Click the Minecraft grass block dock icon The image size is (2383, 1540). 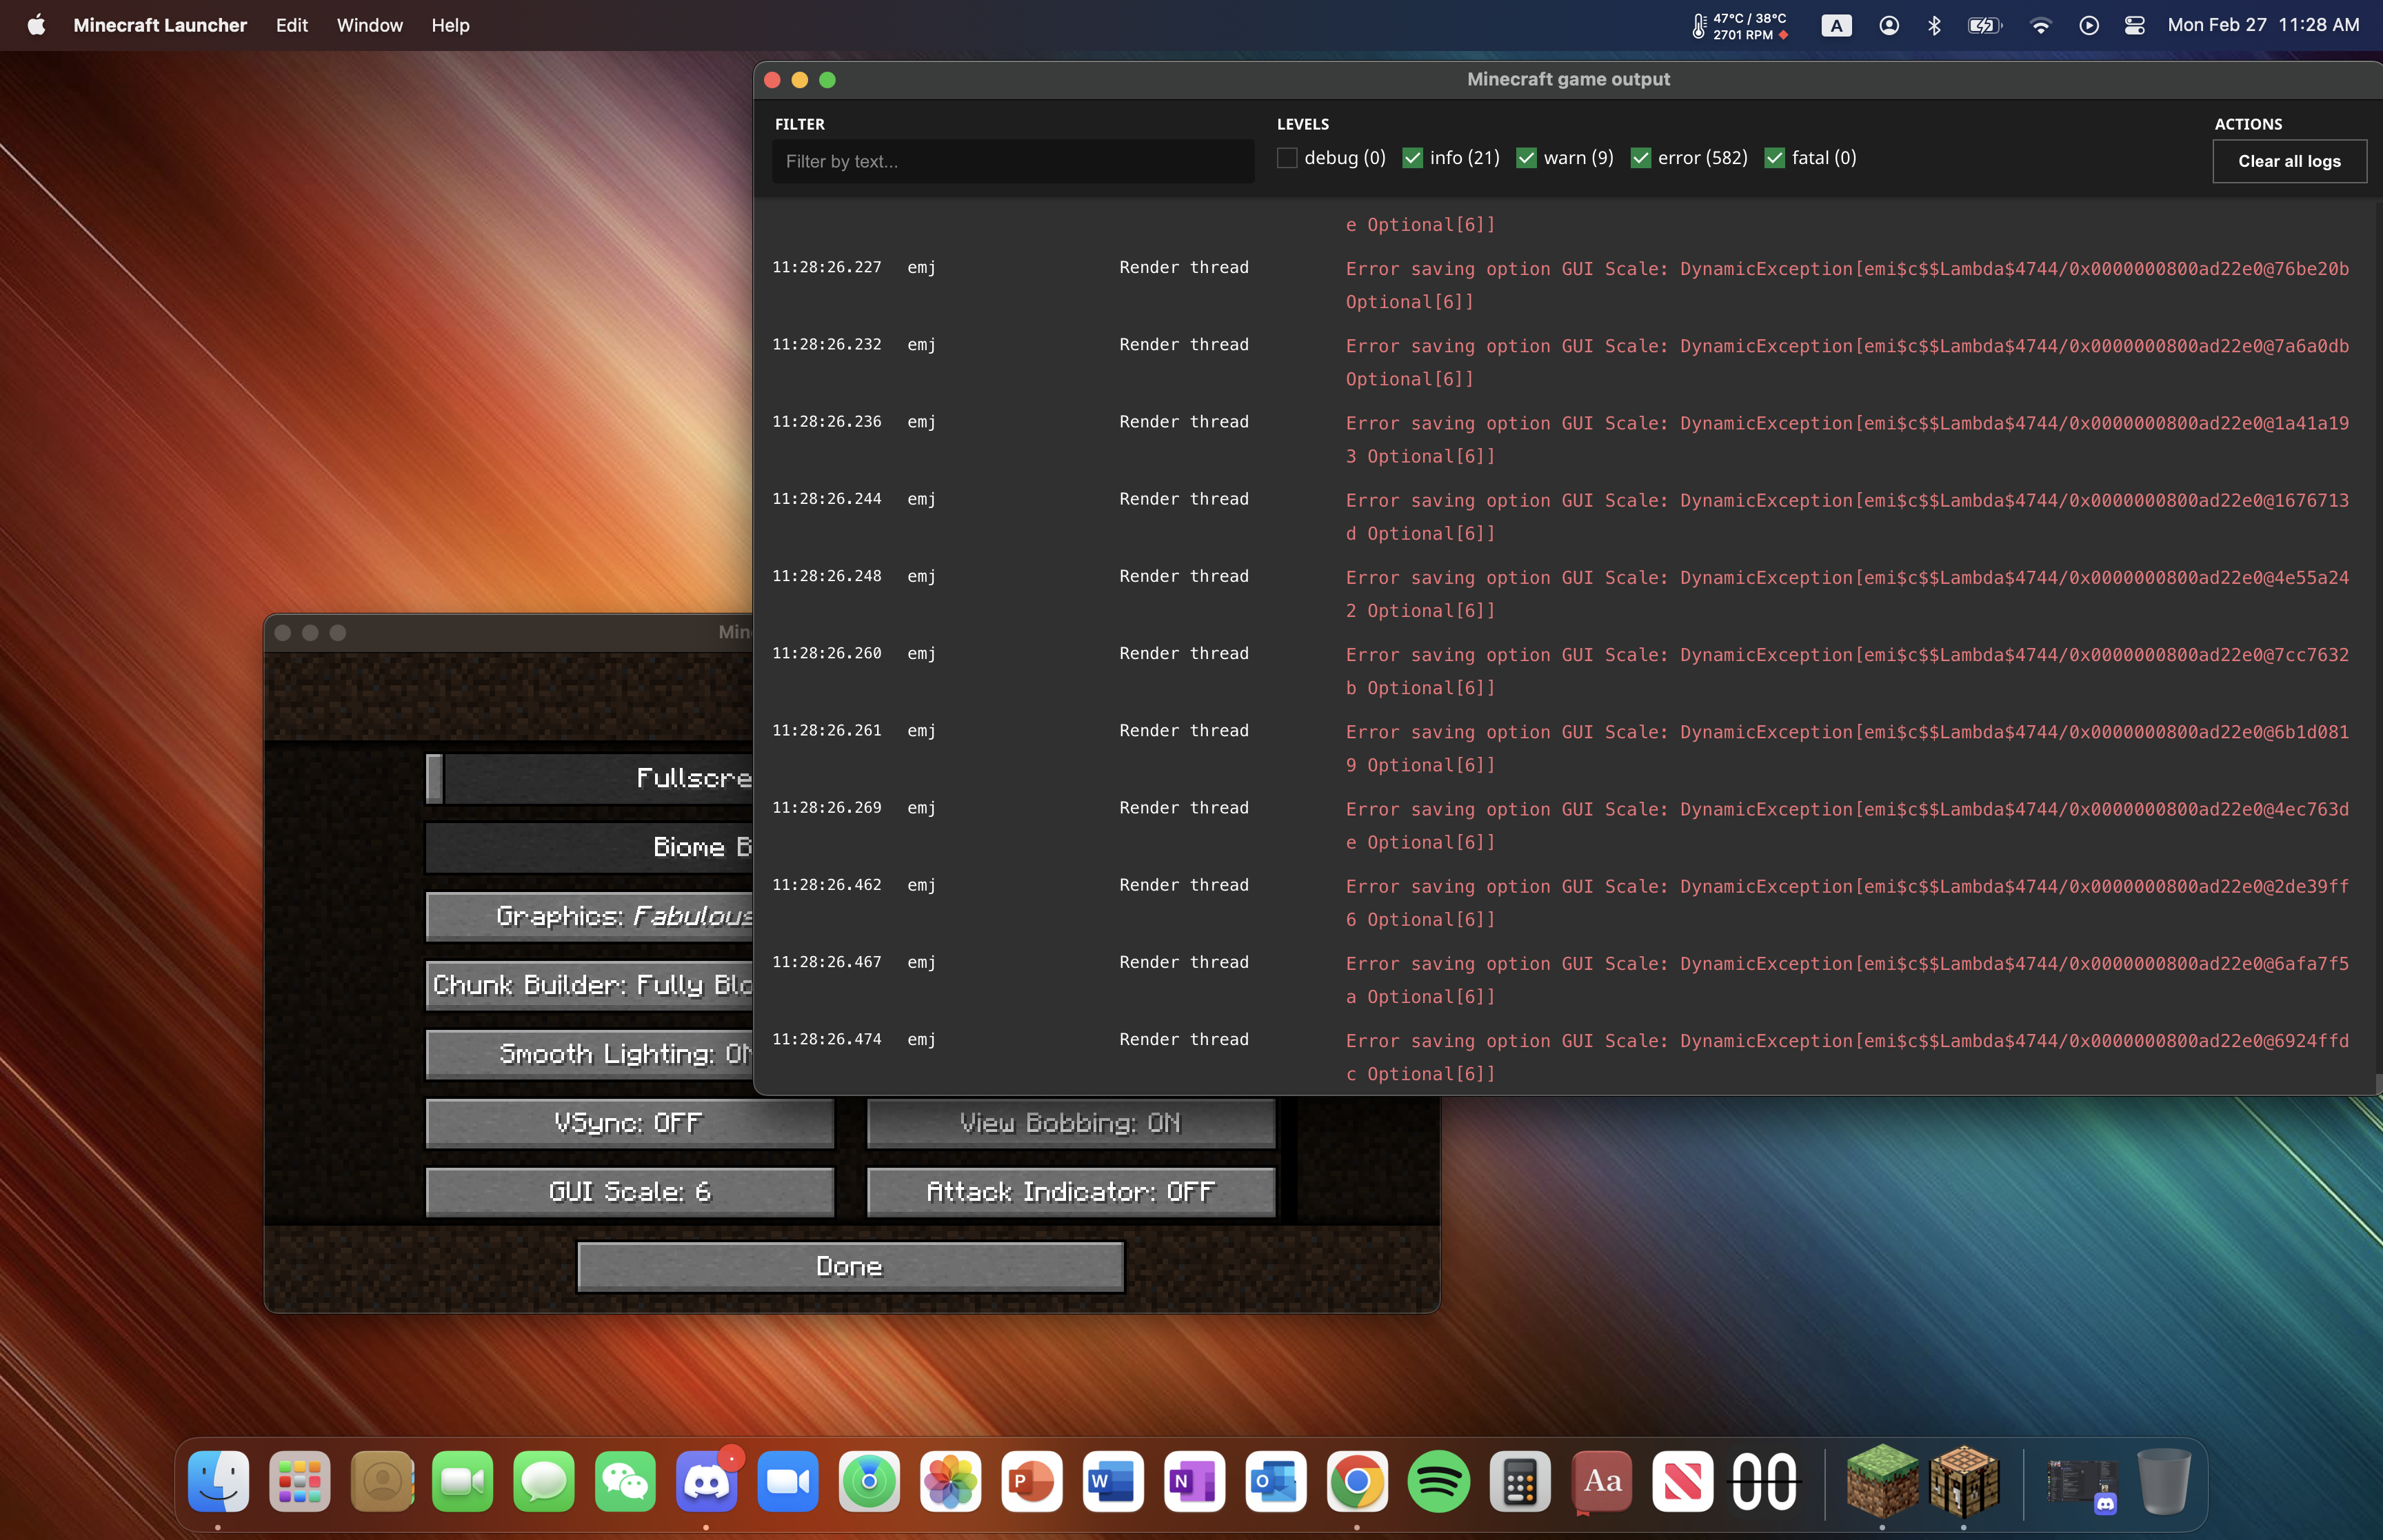pos(1881,1481)
